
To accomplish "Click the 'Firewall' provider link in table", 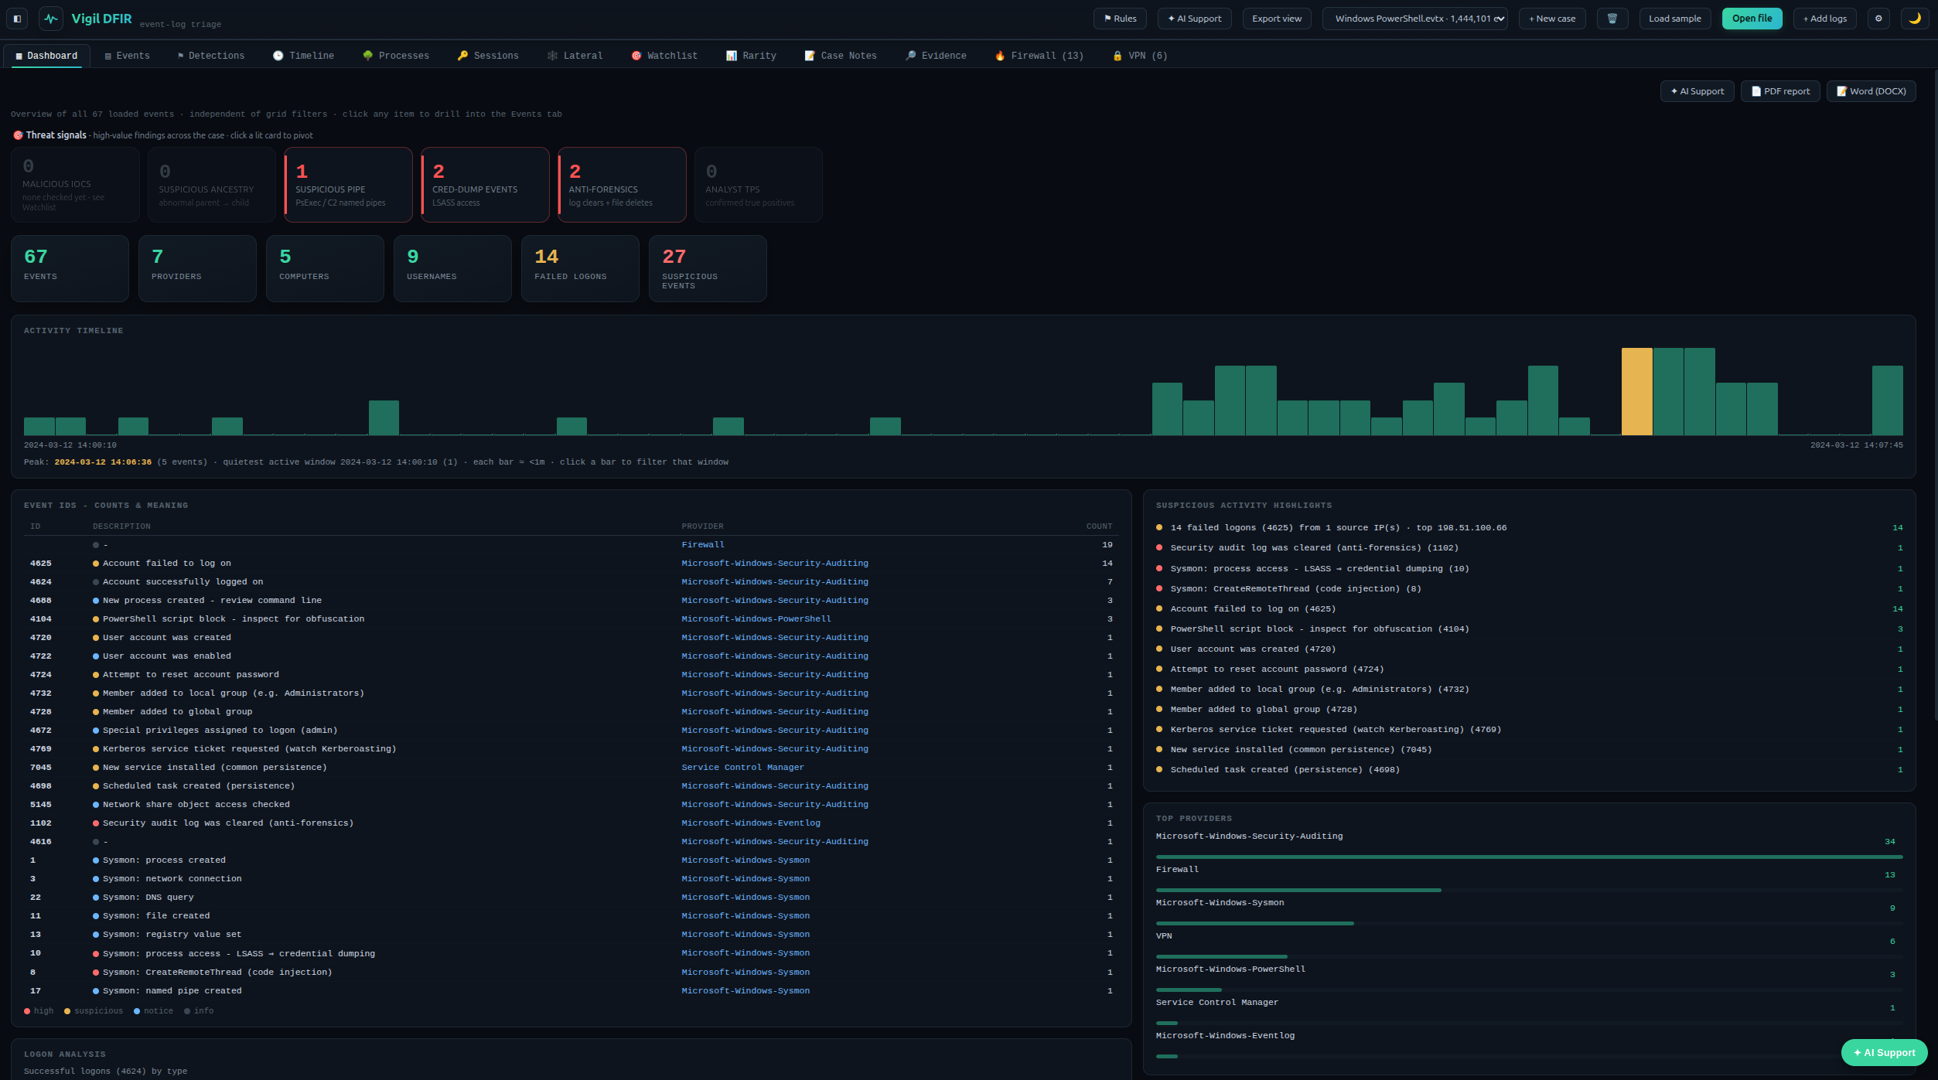I will pyautogui.click(x=702, y=545).
